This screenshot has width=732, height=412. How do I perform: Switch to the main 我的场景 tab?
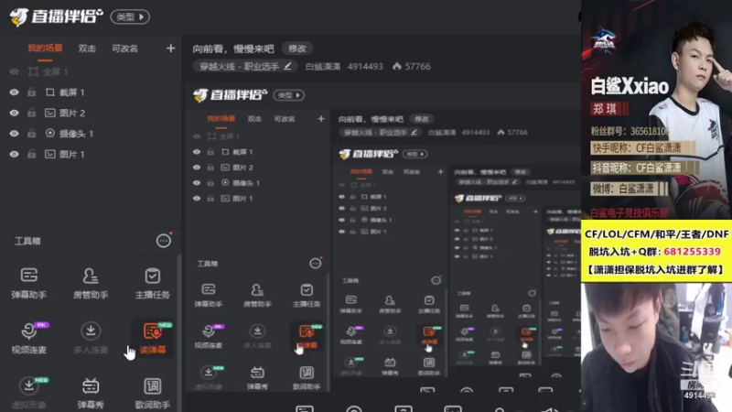(45, 49)
